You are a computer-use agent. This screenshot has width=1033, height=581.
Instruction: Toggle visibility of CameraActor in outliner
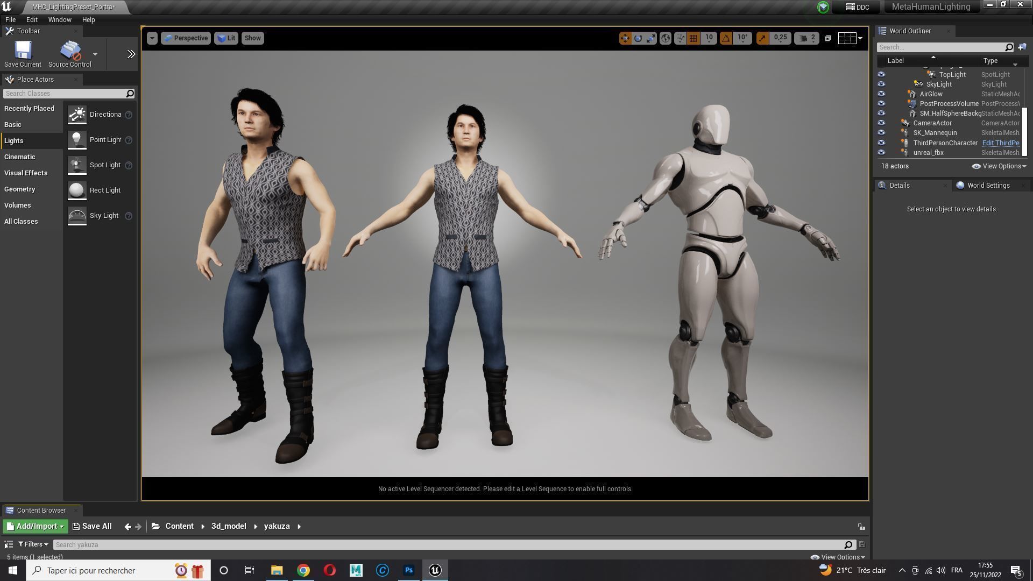tap(881, 123)
